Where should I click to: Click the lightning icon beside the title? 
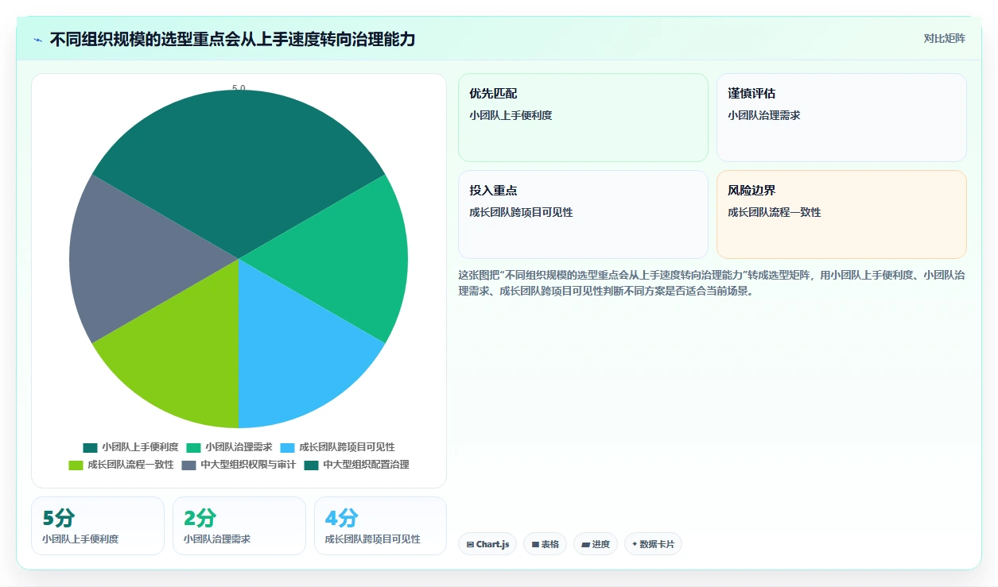coord(38,40)
